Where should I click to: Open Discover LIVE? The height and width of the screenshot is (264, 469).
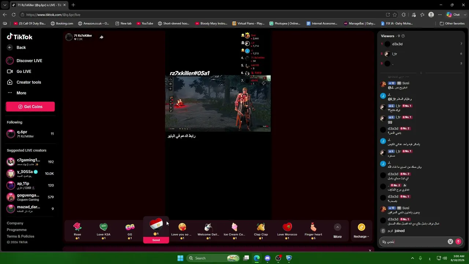(x=24, y=60)
